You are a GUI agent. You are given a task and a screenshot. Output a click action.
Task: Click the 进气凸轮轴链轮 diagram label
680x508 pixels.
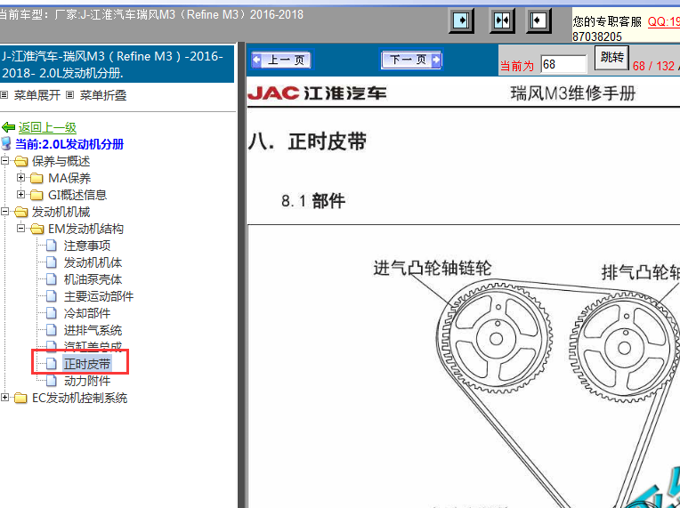point(432,268)
